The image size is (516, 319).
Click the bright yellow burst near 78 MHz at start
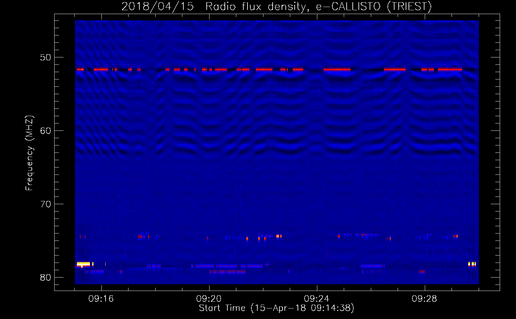84,264
